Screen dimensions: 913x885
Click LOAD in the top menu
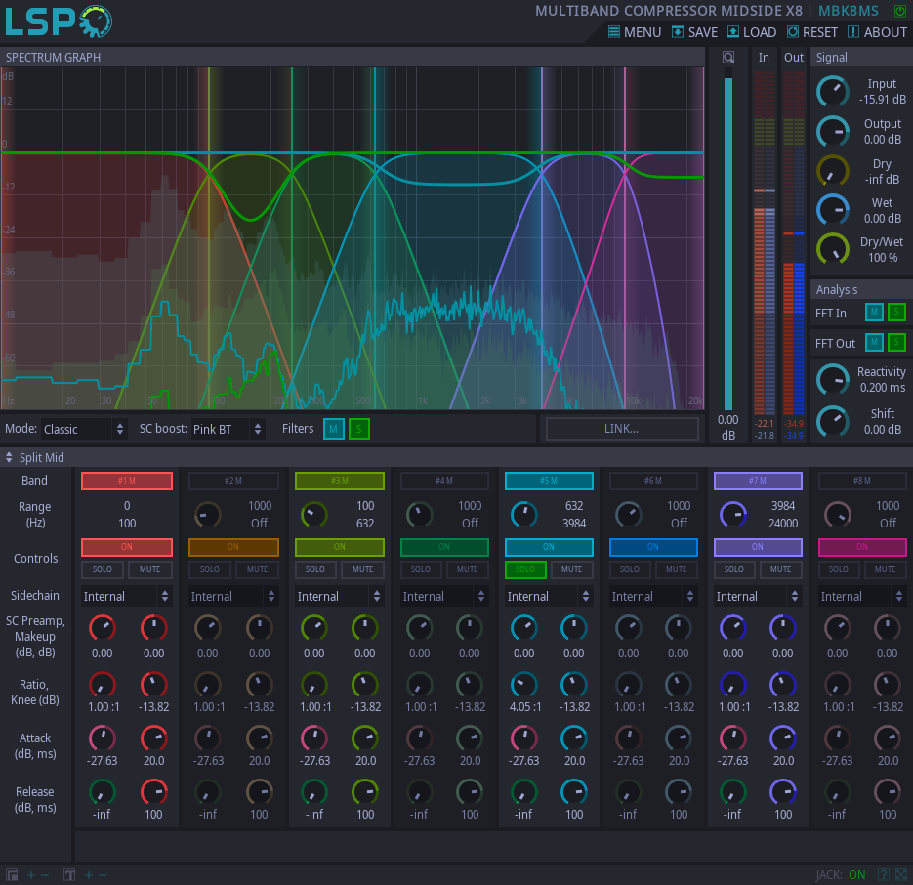(x=752, y=32)
